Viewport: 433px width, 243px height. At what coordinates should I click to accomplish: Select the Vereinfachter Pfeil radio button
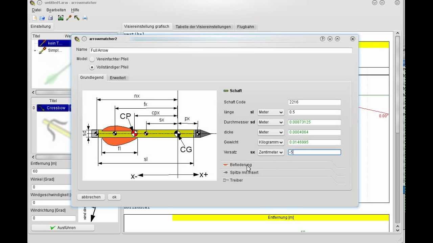coord(92,59)
